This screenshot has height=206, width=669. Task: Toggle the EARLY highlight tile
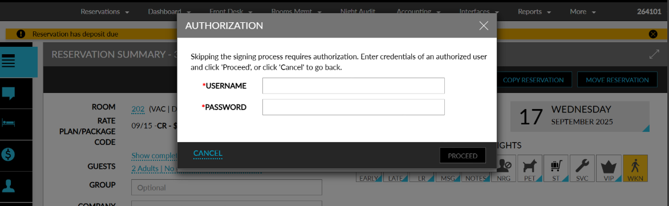click(369, 178)
